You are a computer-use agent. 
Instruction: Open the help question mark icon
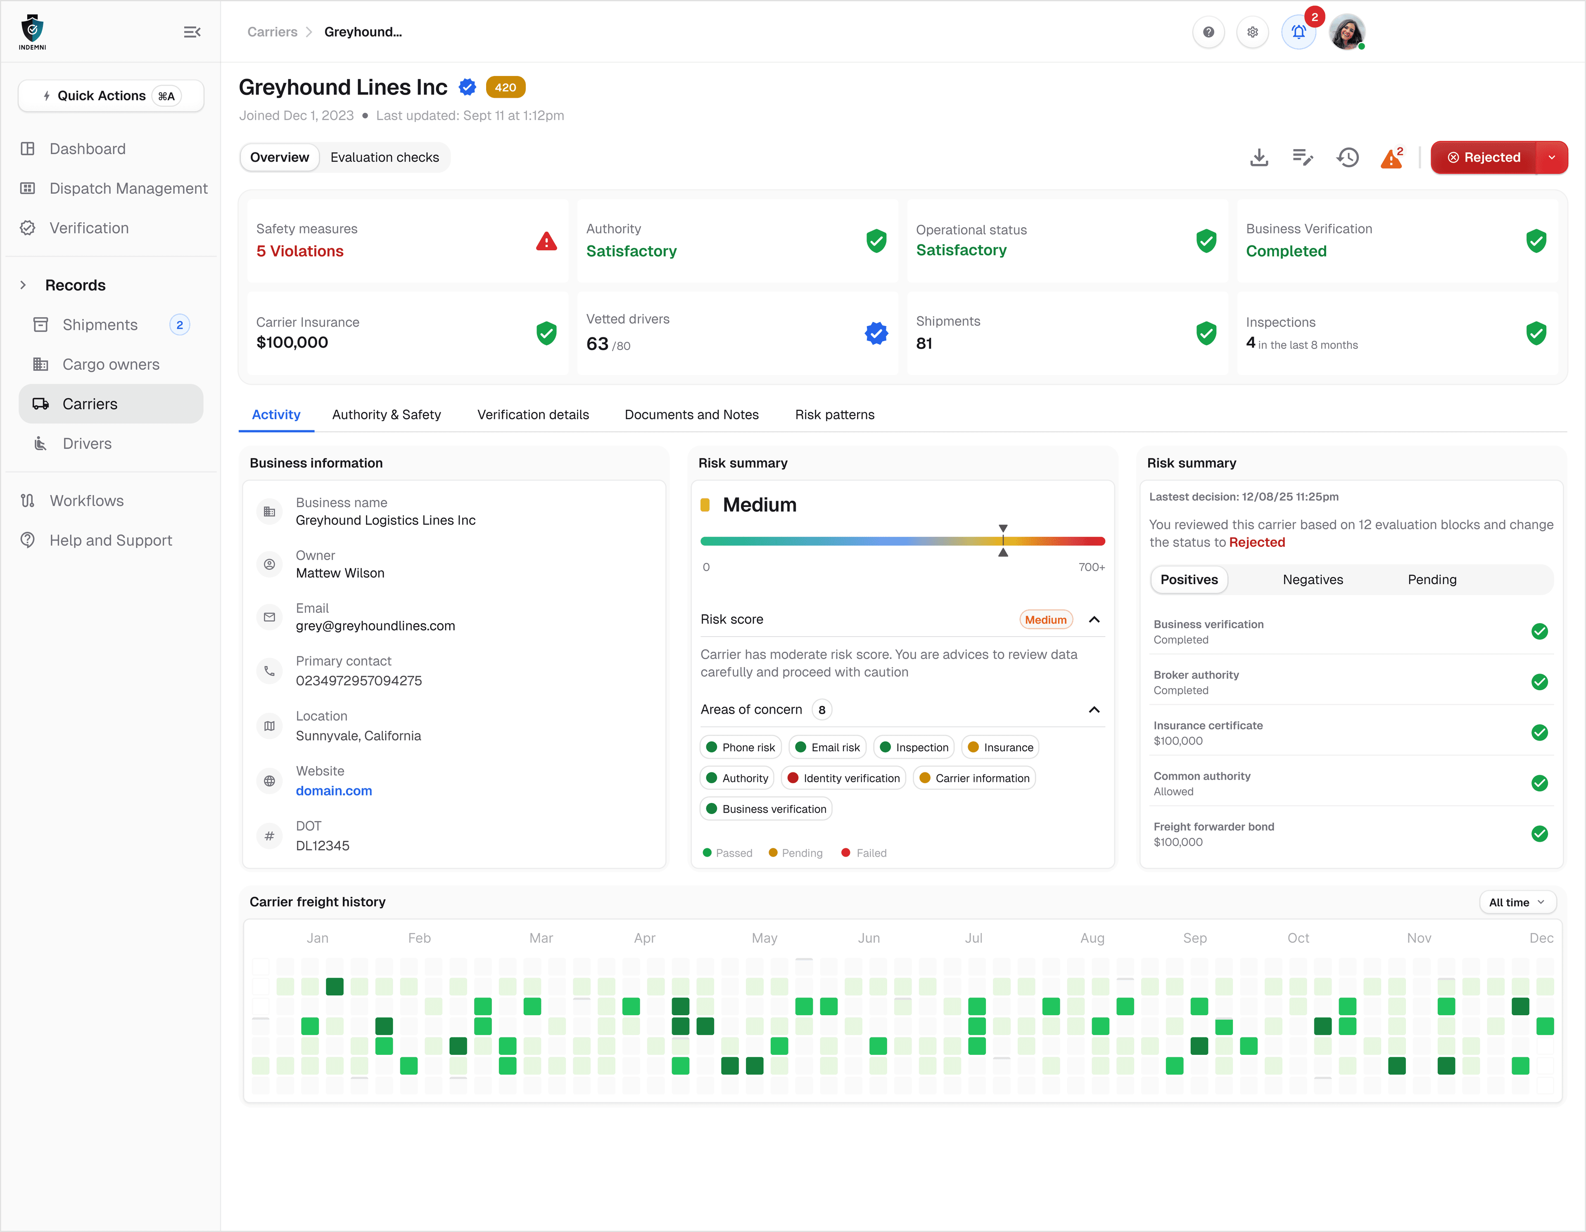tap(1208, 32)
